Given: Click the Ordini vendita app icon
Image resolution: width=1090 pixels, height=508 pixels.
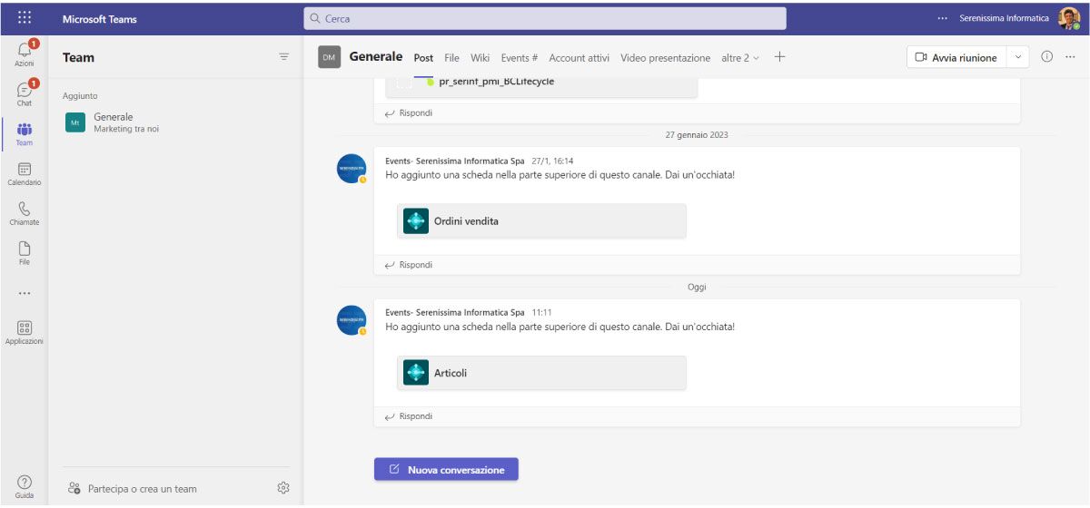Looking at the screenshot, I should pyautogui.click(x=416, y=221).
